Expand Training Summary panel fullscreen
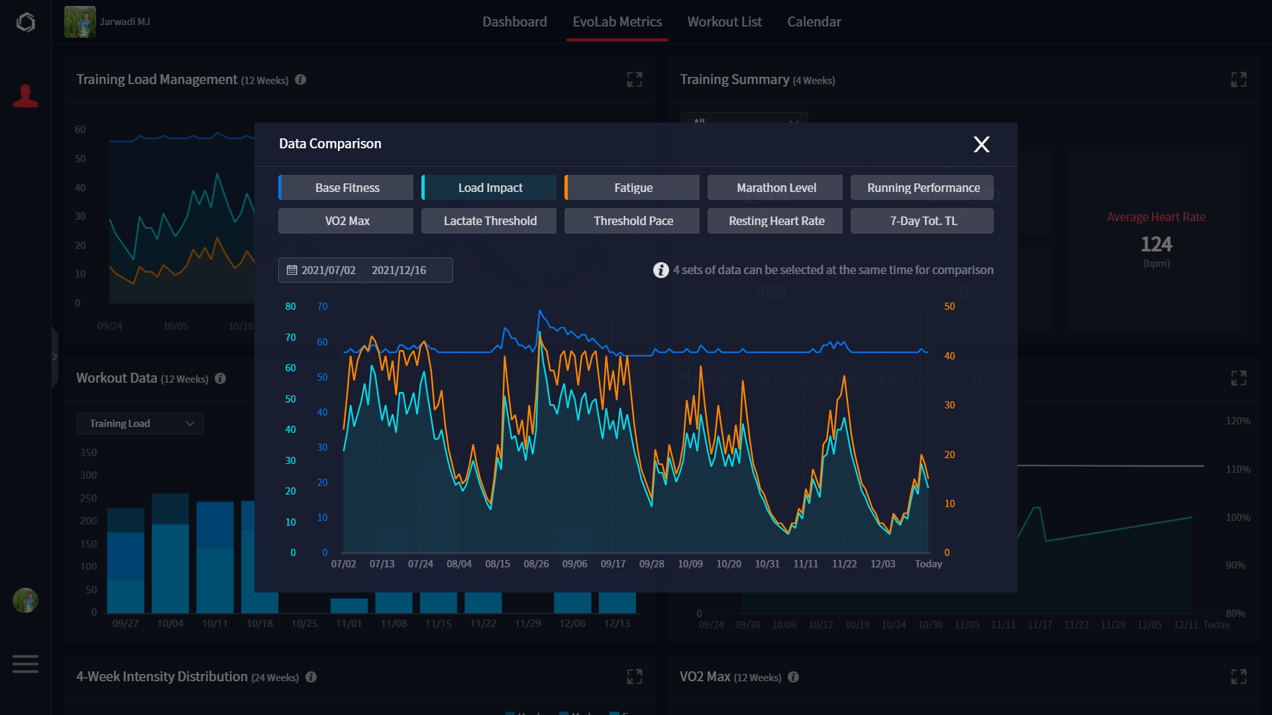Image resolution: width=1272 pixels, height=715 pixels. pos(1238,79)
